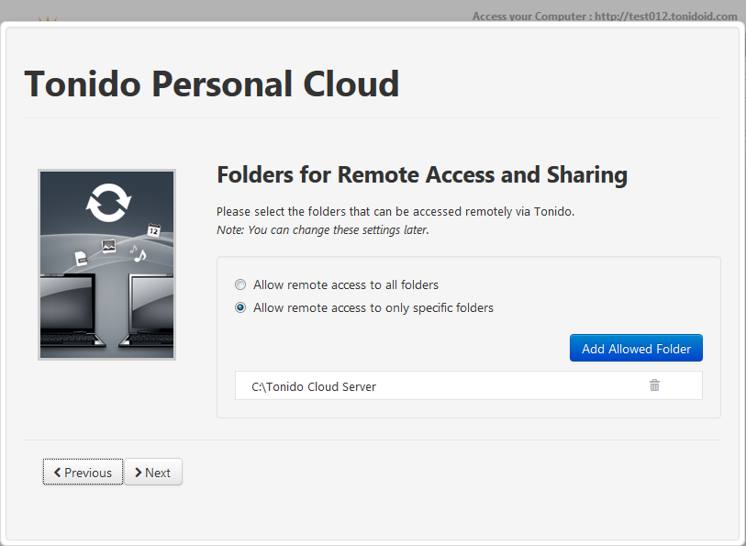Click the C:\Tonido Cloud Server path text
This screenshot has height=546, width=746.
[314, 386]
